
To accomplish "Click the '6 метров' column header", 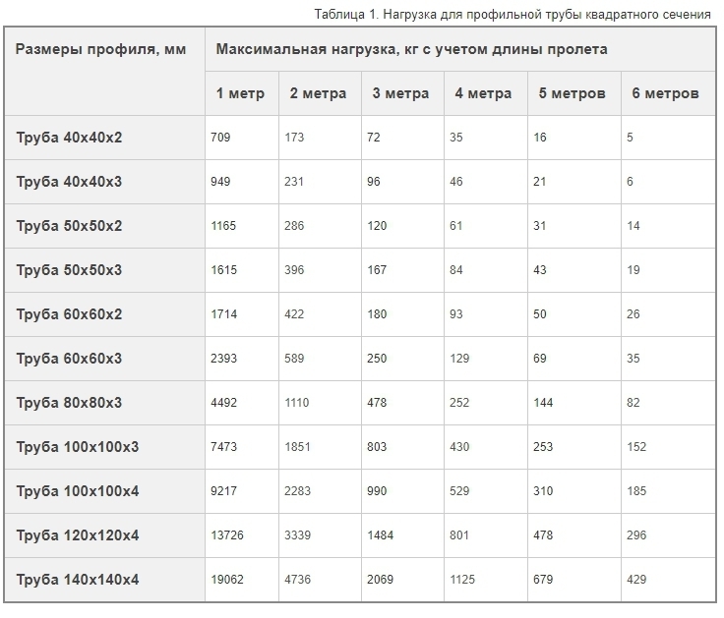I will (x=665, y=94).
